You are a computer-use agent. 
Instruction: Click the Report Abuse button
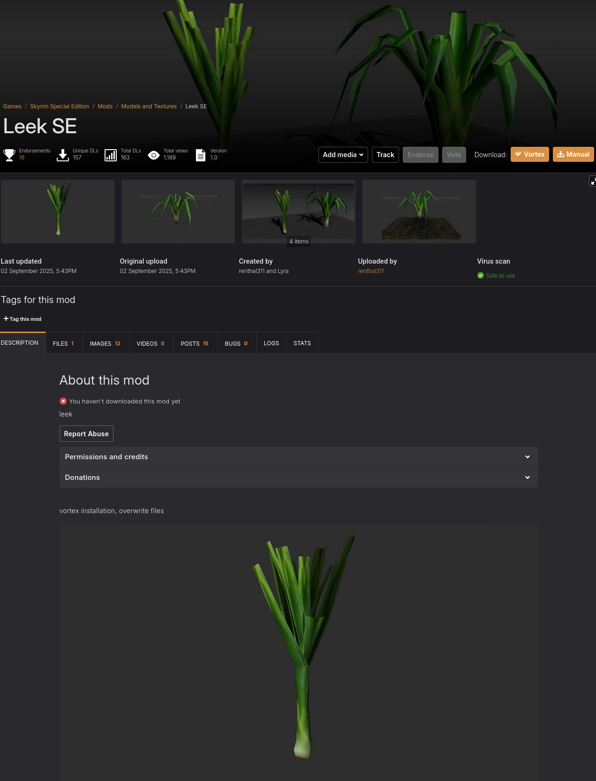coord(86,434)
